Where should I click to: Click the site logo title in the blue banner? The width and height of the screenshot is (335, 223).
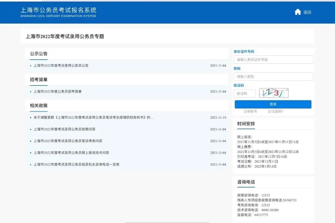pyautogui.click(x=58, y=10)
